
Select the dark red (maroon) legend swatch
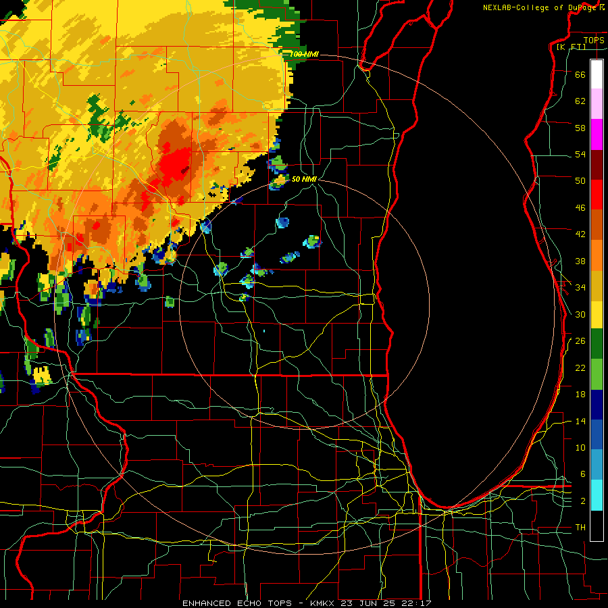tap(597, 165)
